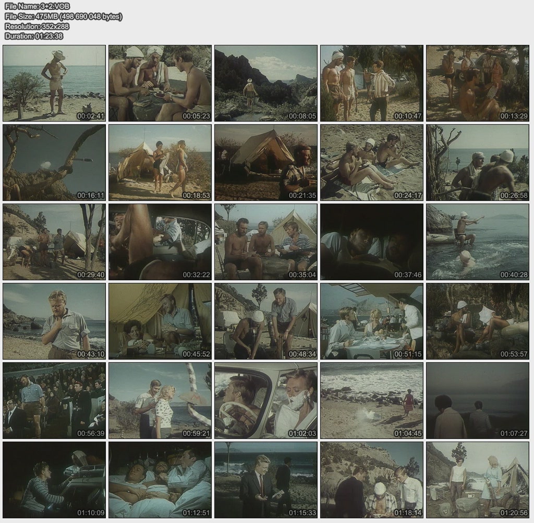
Task: Click the frame stamped 00:10:47
Action: point(372,83)
